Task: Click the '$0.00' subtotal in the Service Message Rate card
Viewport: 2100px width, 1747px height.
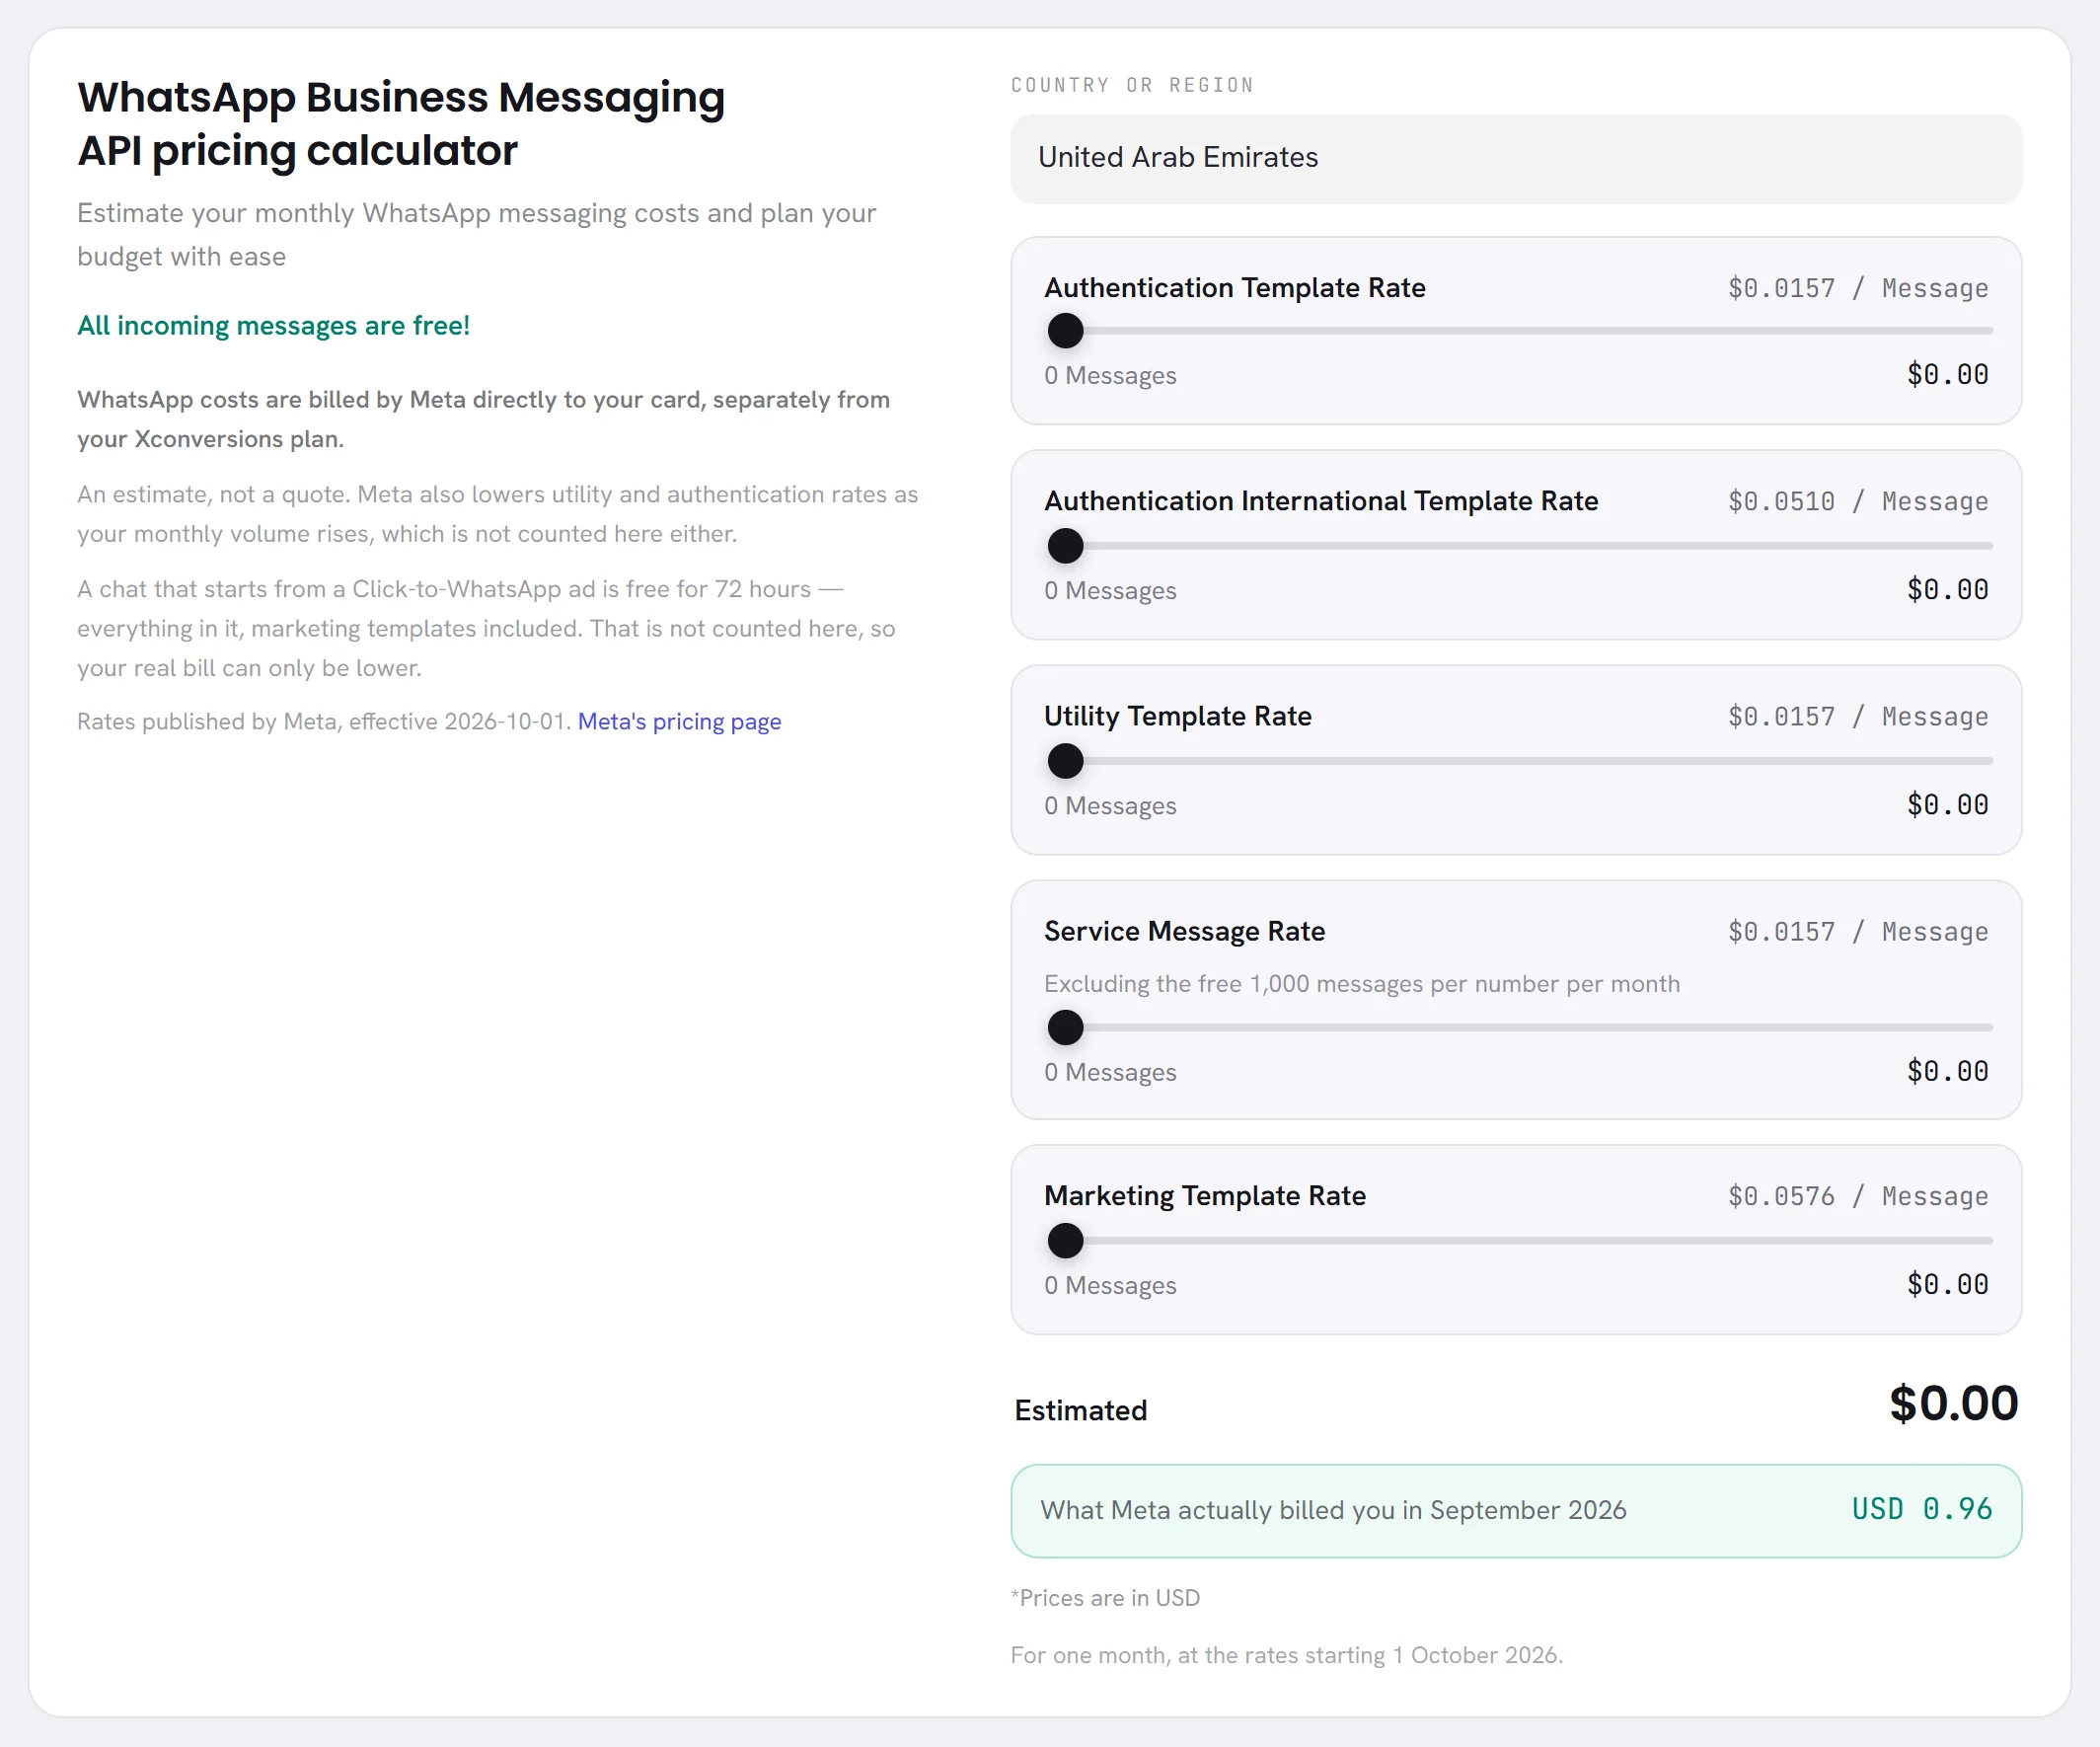Action: (x=1947, y=1072)
